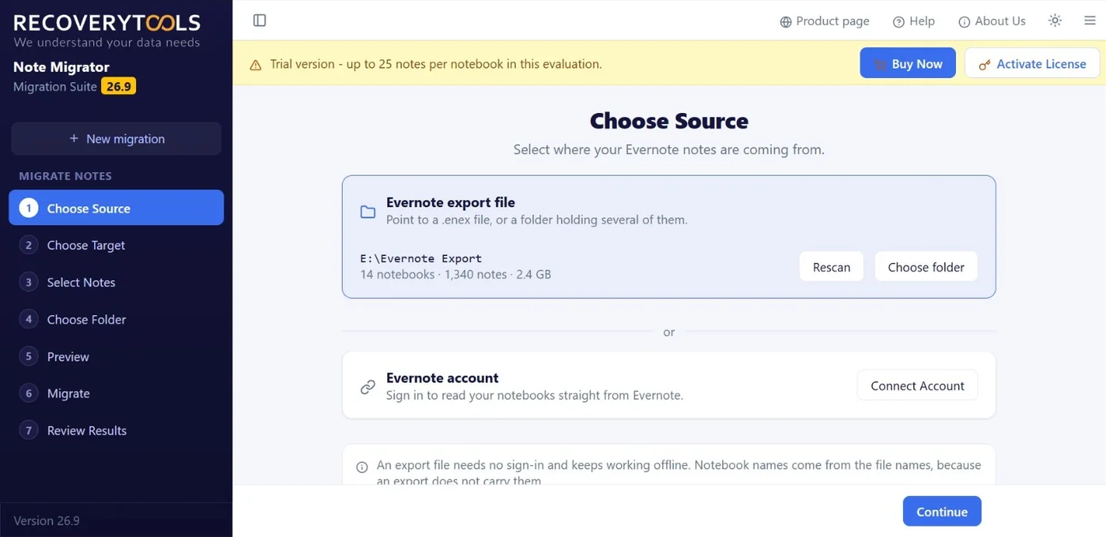Click the 26.9 version badge
1106x537 pixels.
118,86
